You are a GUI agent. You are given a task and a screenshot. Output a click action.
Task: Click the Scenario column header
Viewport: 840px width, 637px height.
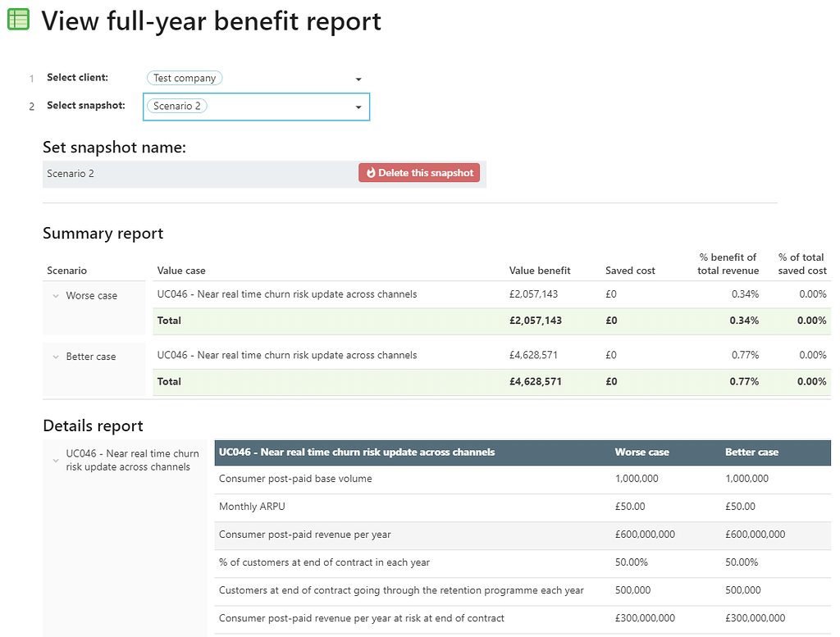click(66, 271)
